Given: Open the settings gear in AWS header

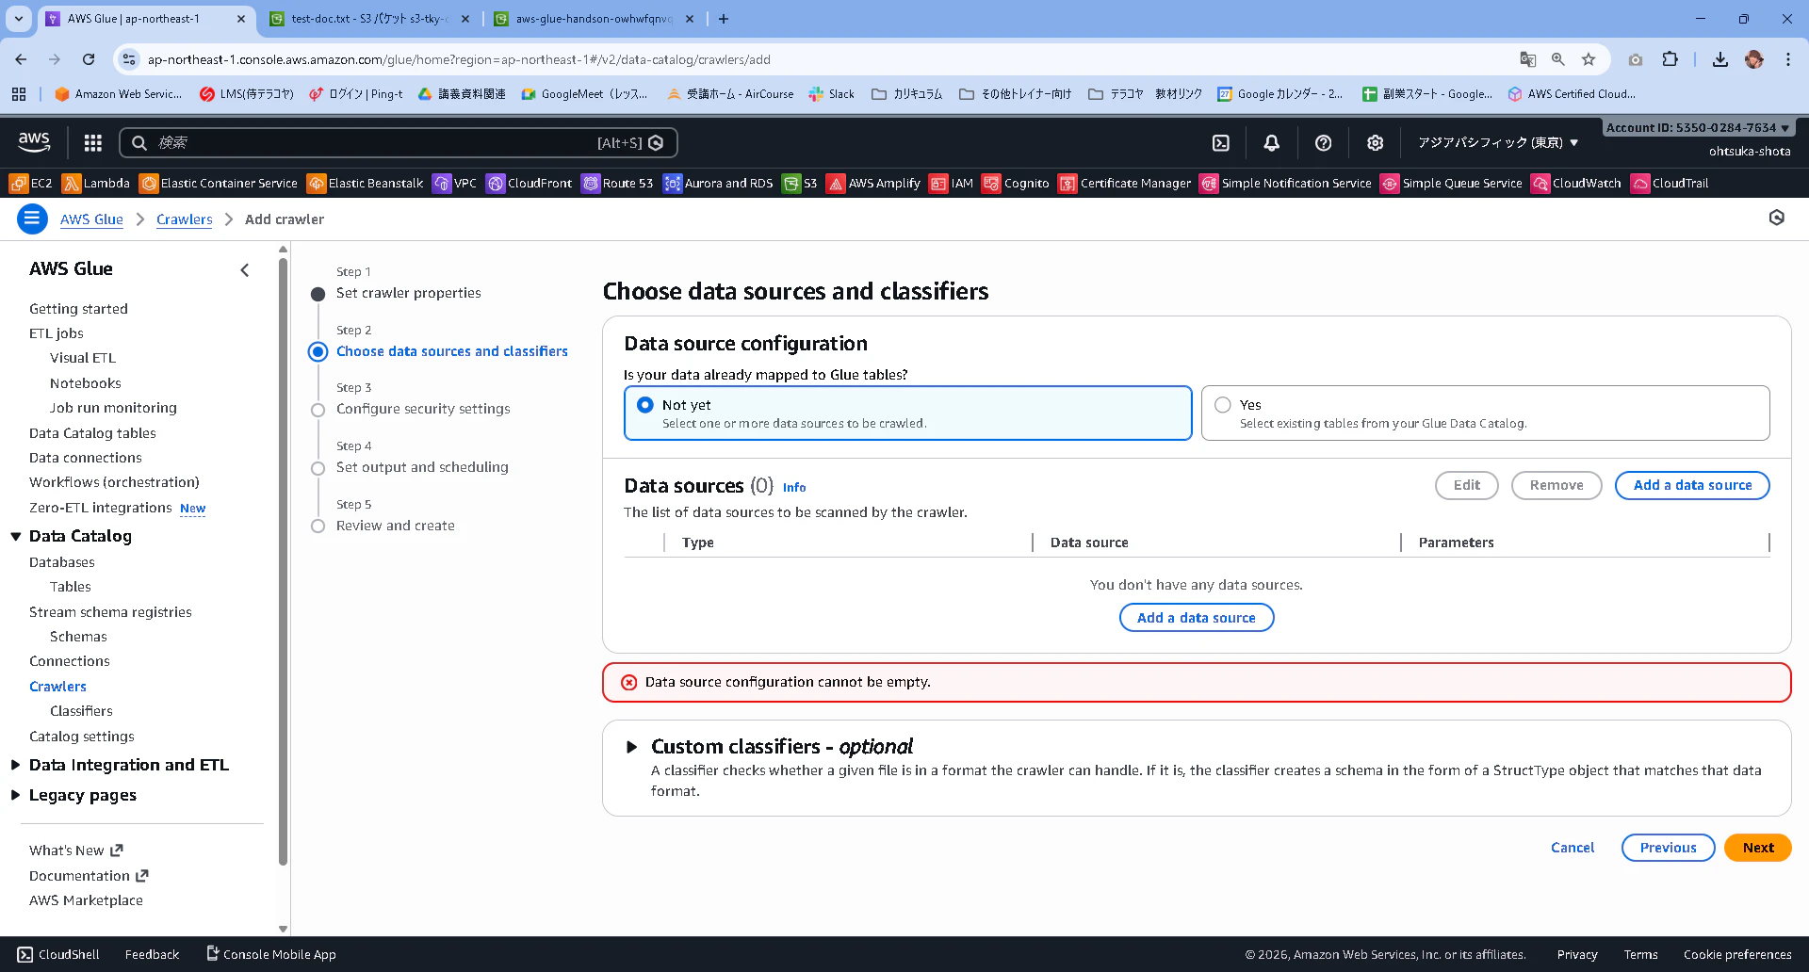Looking at the screenshot, I should click(1375, 142).
